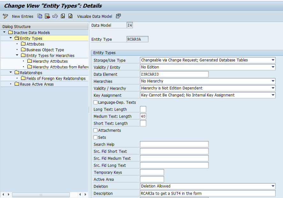Click the pane splitter handle dots
Image resolution: width=283 pixels, height=198 pixels.
coord(89,110)
